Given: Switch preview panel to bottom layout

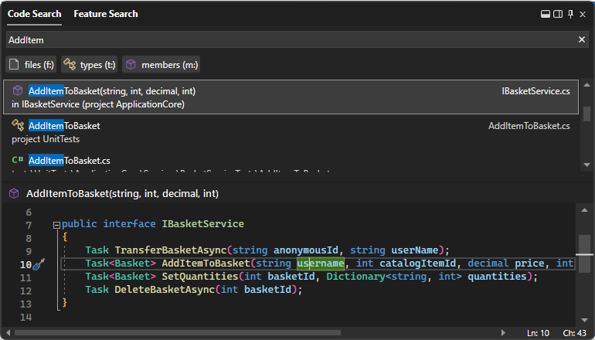Looking at the screenshot, I should (x=545, y=14).
